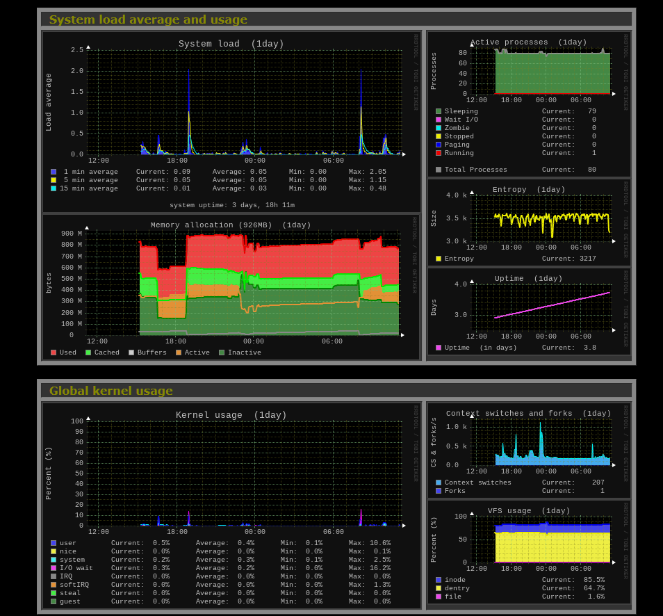
Task: Click the Zombie processes legend swatch
Action: coord(439,128)
